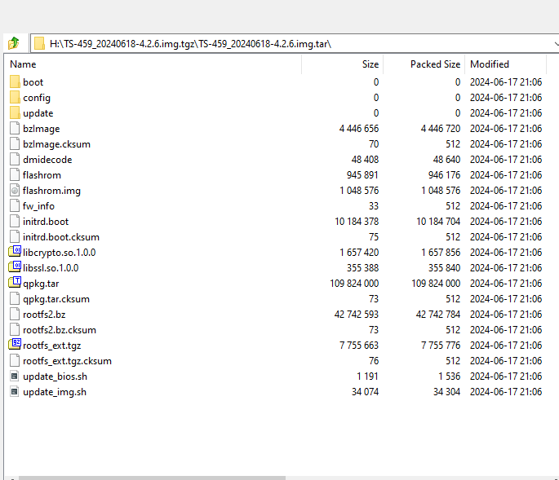
Task: Click the dmidecode file icon
Action: 15,160
